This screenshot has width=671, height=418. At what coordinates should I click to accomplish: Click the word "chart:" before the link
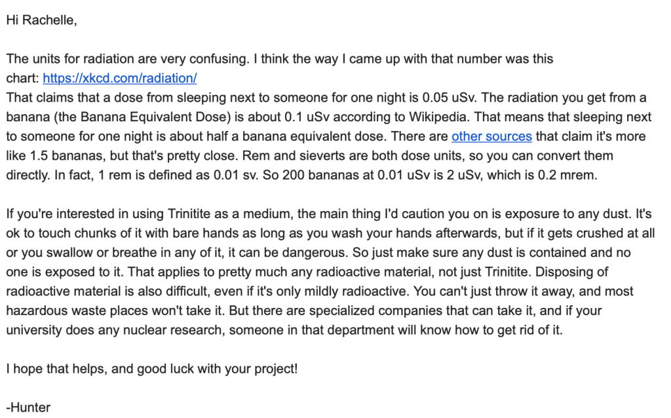point(23,79)
